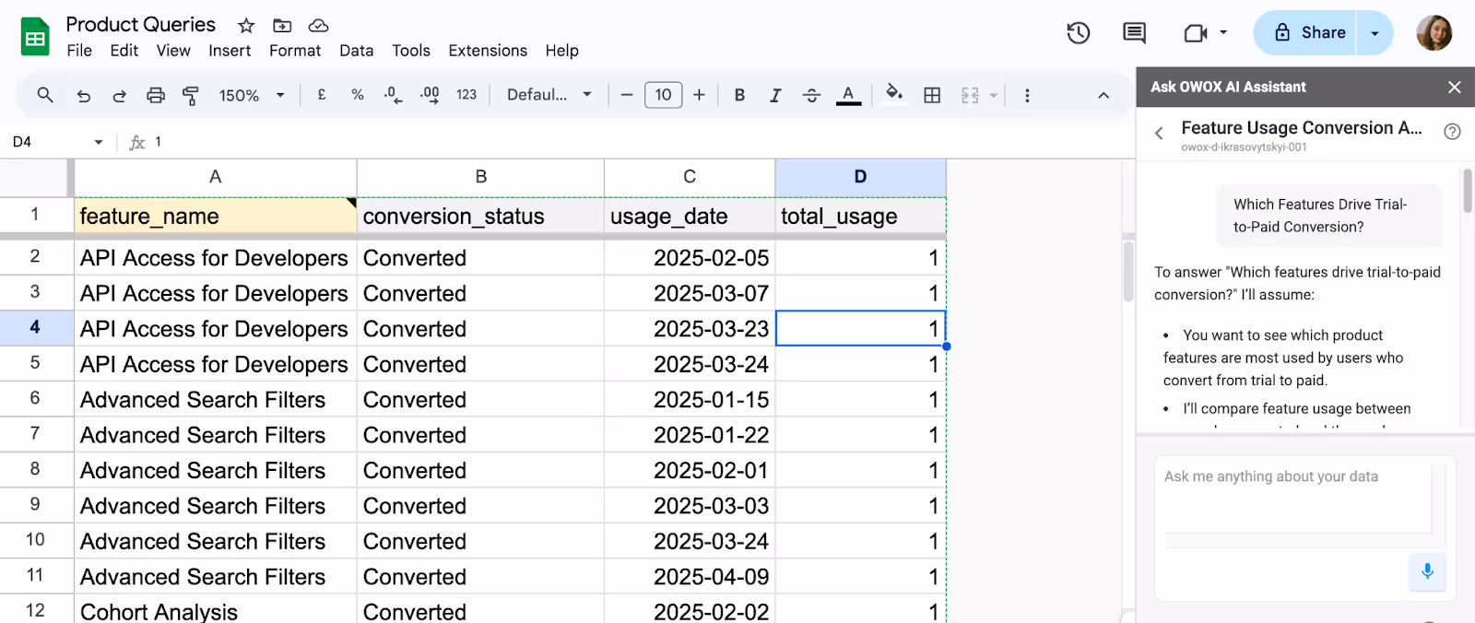Screen dimensions: 1475x623
Task: Open more number formats 123
Action: [466, 95]
